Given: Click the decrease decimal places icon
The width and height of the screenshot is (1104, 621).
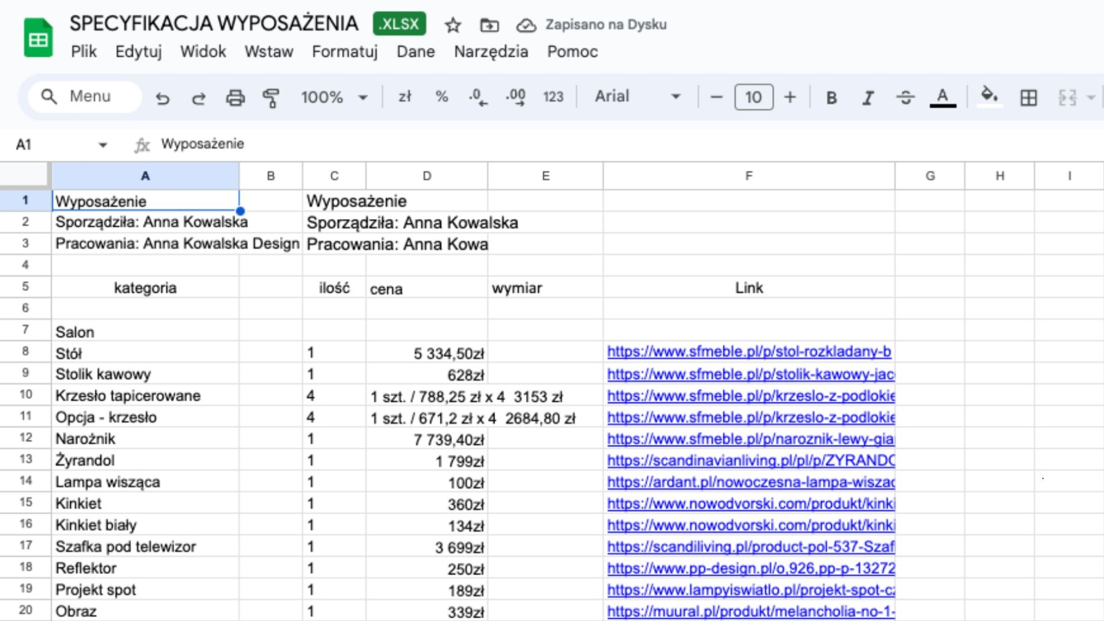Looking at the screenshot, I should [x=478, y=98].
